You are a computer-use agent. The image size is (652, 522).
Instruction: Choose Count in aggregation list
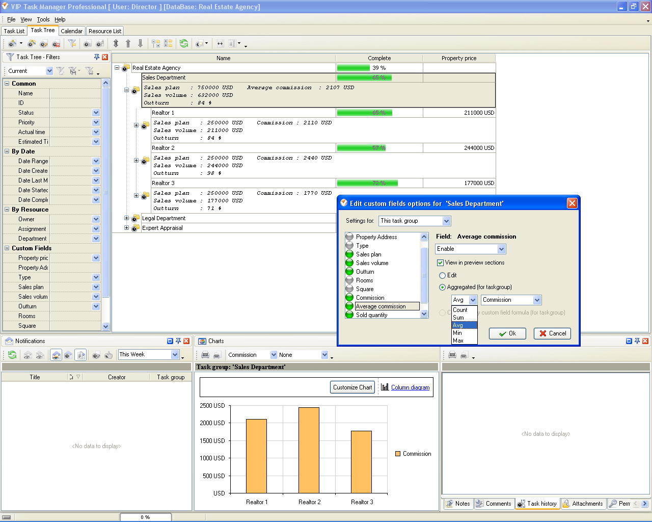464,310
